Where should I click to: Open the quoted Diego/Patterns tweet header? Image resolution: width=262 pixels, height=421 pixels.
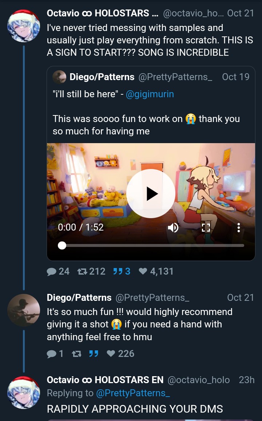(x=151, y=77)
